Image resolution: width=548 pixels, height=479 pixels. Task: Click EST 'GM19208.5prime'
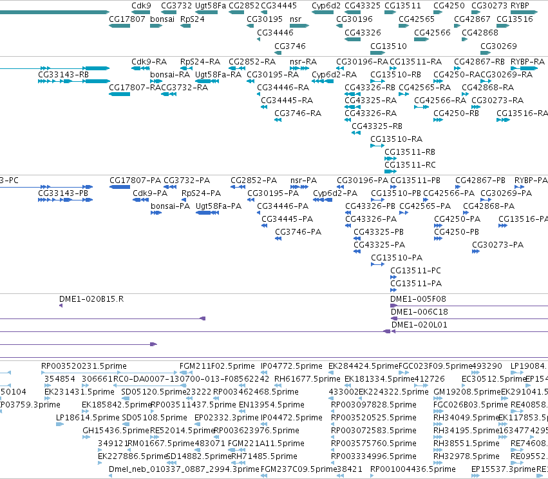pyautogui.click(x=467, y=392)
